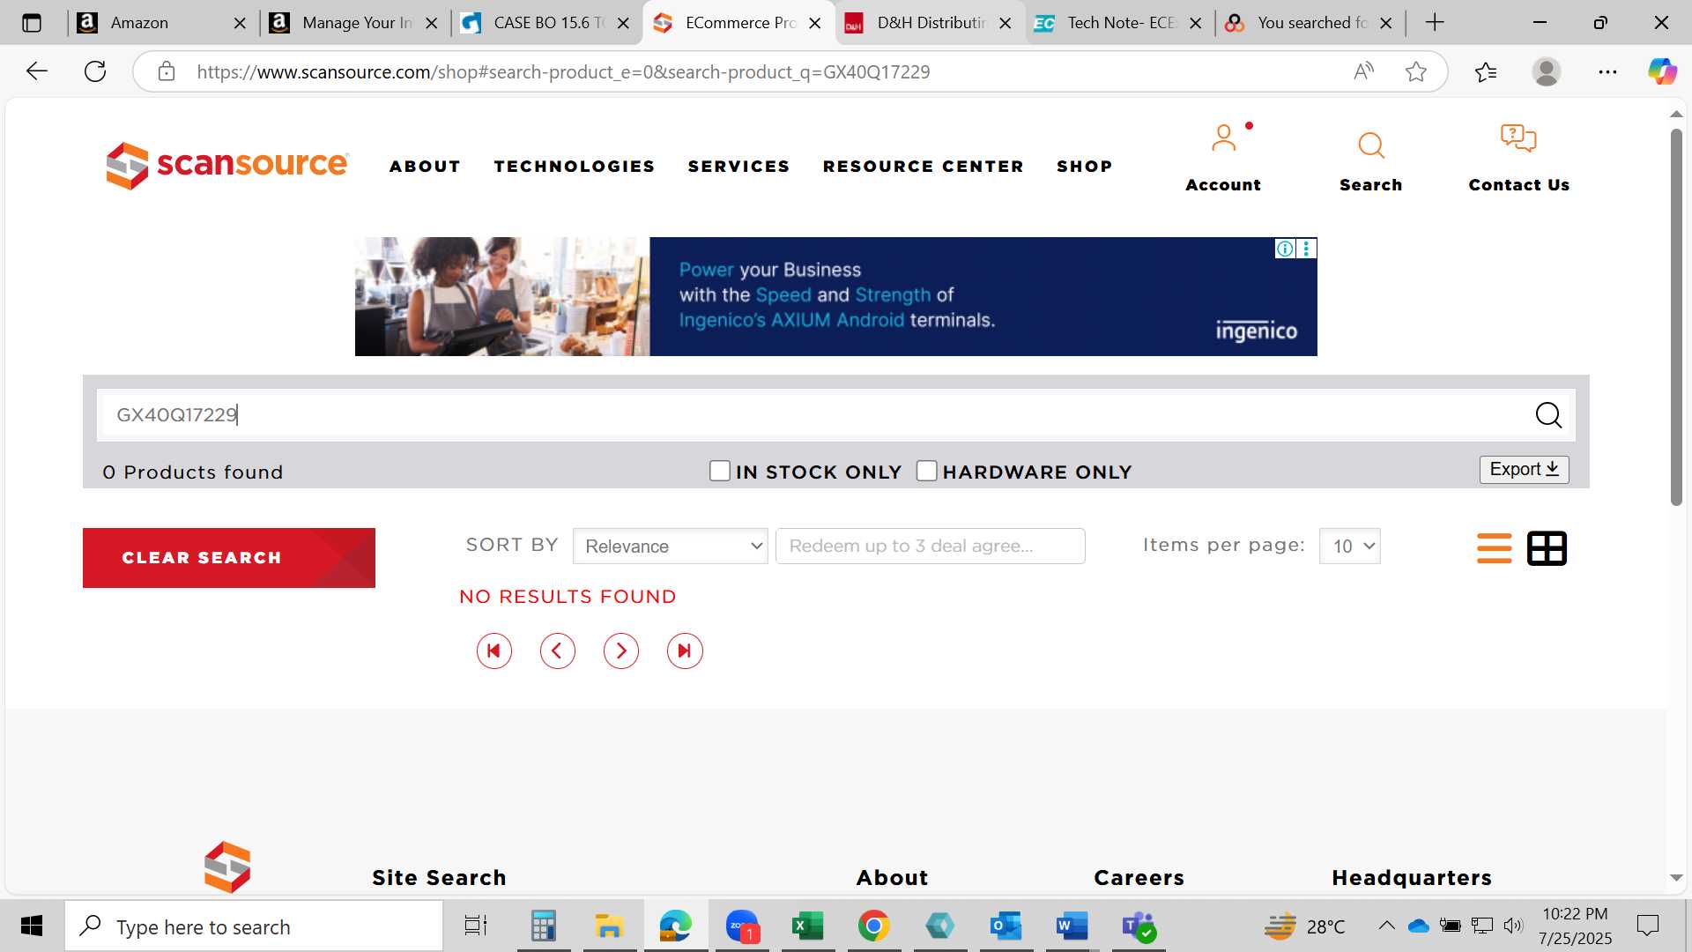Viewport: 1692px width, 952px height.
Task: Click the CLEAR SEARCH button
Action: [229, 558]
